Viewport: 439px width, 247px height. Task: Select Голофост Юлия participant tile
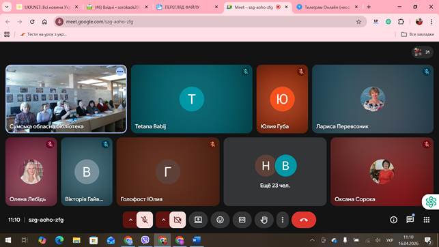pos(168,172)
